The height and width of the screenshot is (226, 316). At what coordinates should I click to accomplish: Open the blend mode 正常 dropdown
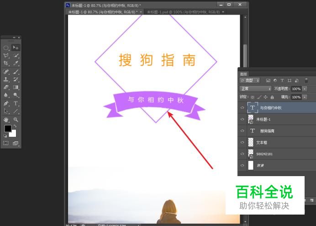[256, 89]
